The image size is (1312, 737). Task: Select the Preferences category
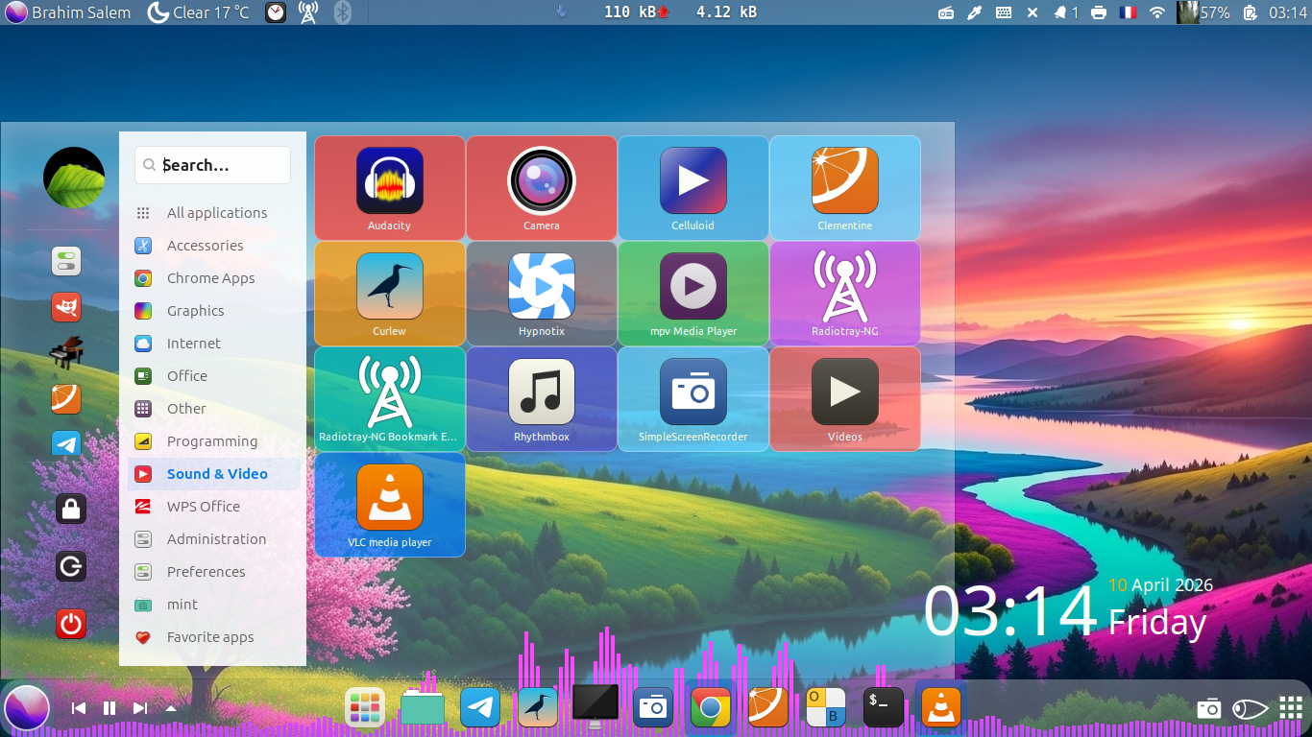click(214, 572)
